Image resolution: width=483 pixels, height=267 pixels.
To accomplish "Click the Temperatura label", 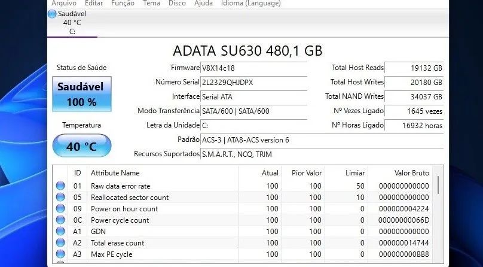I will pyautogui.click(x=82, y=125).
